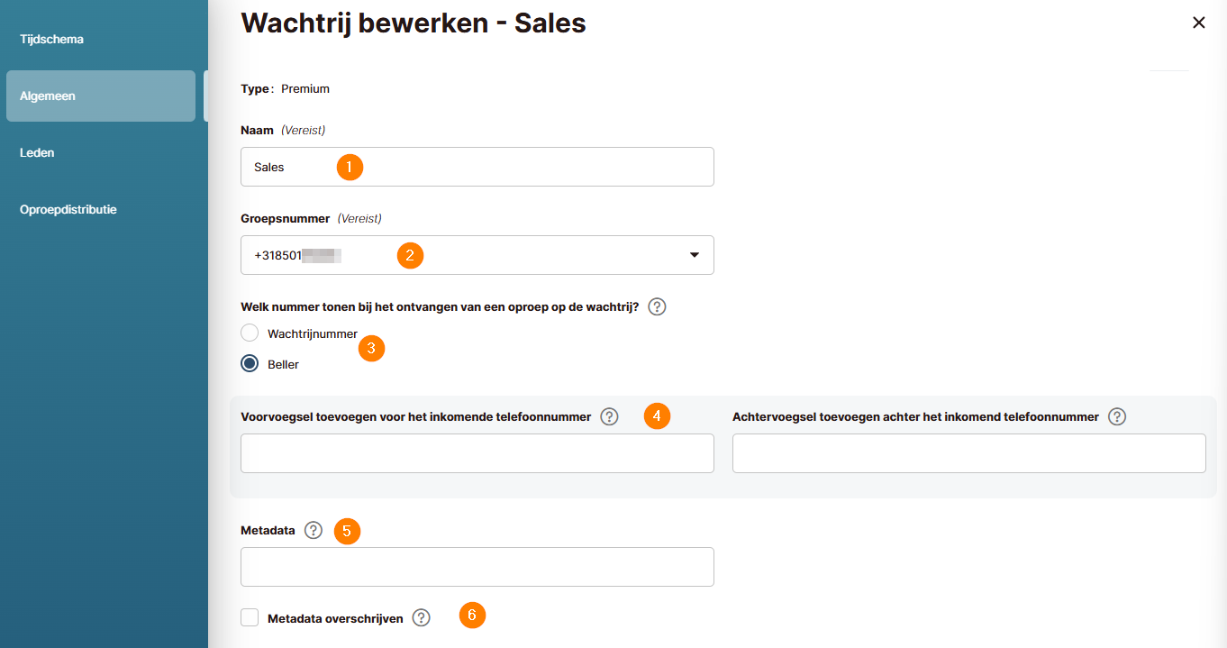Select the Wachtrijnummer radio option
The width and height of the screenshot is (1227, 648).
[x=250, y=333]
